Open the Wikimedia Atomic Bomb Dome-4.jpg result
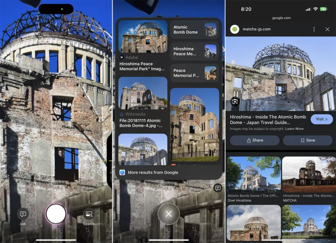 tap(143, 103)
